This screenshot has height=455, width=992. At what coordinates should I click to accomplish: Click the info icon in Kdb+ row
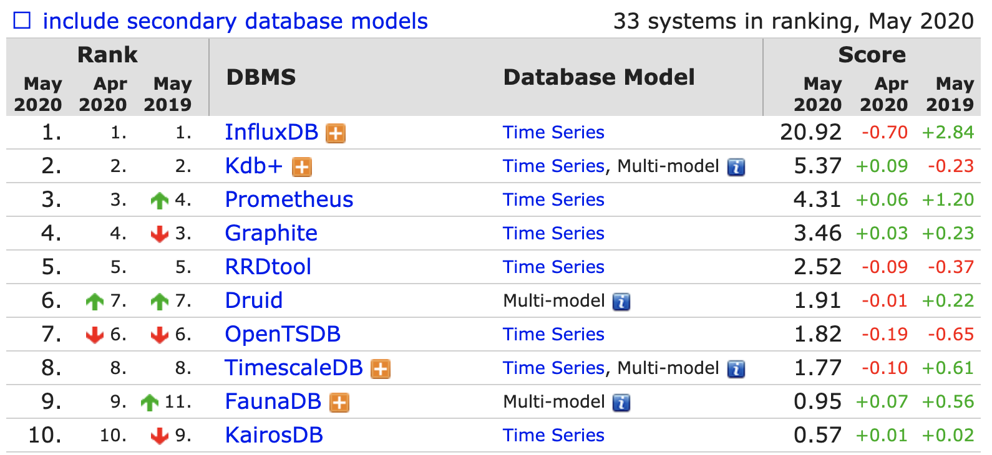736,167
